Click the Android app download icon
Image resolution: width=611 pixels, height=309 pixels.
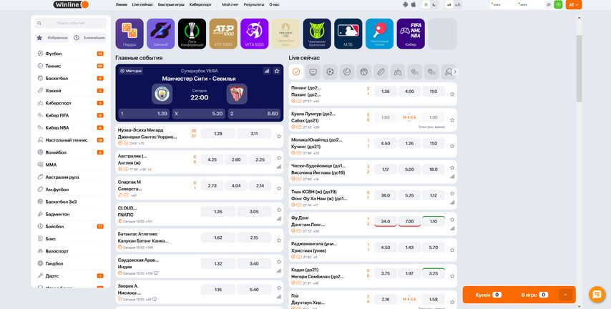tap(406, 5)
